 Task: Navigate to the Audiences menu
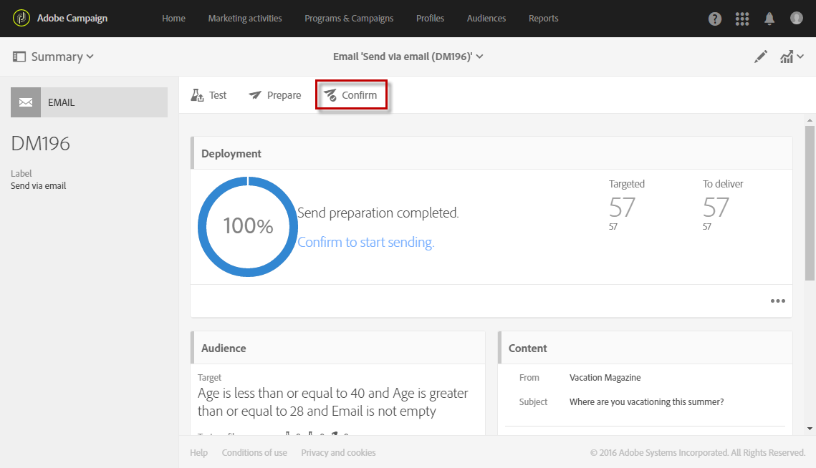click(486, 19)
